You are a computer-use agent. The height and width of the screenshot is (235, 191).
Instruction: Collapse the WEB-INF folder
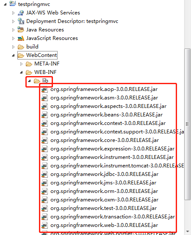[21, 72]
